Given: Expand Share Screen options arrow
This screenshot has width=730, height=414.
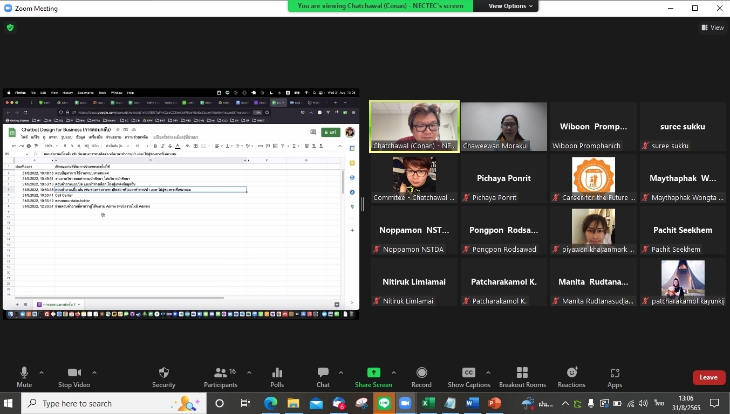Looking at the screenshot, I should pyautogui.click(x=393, y=372).
